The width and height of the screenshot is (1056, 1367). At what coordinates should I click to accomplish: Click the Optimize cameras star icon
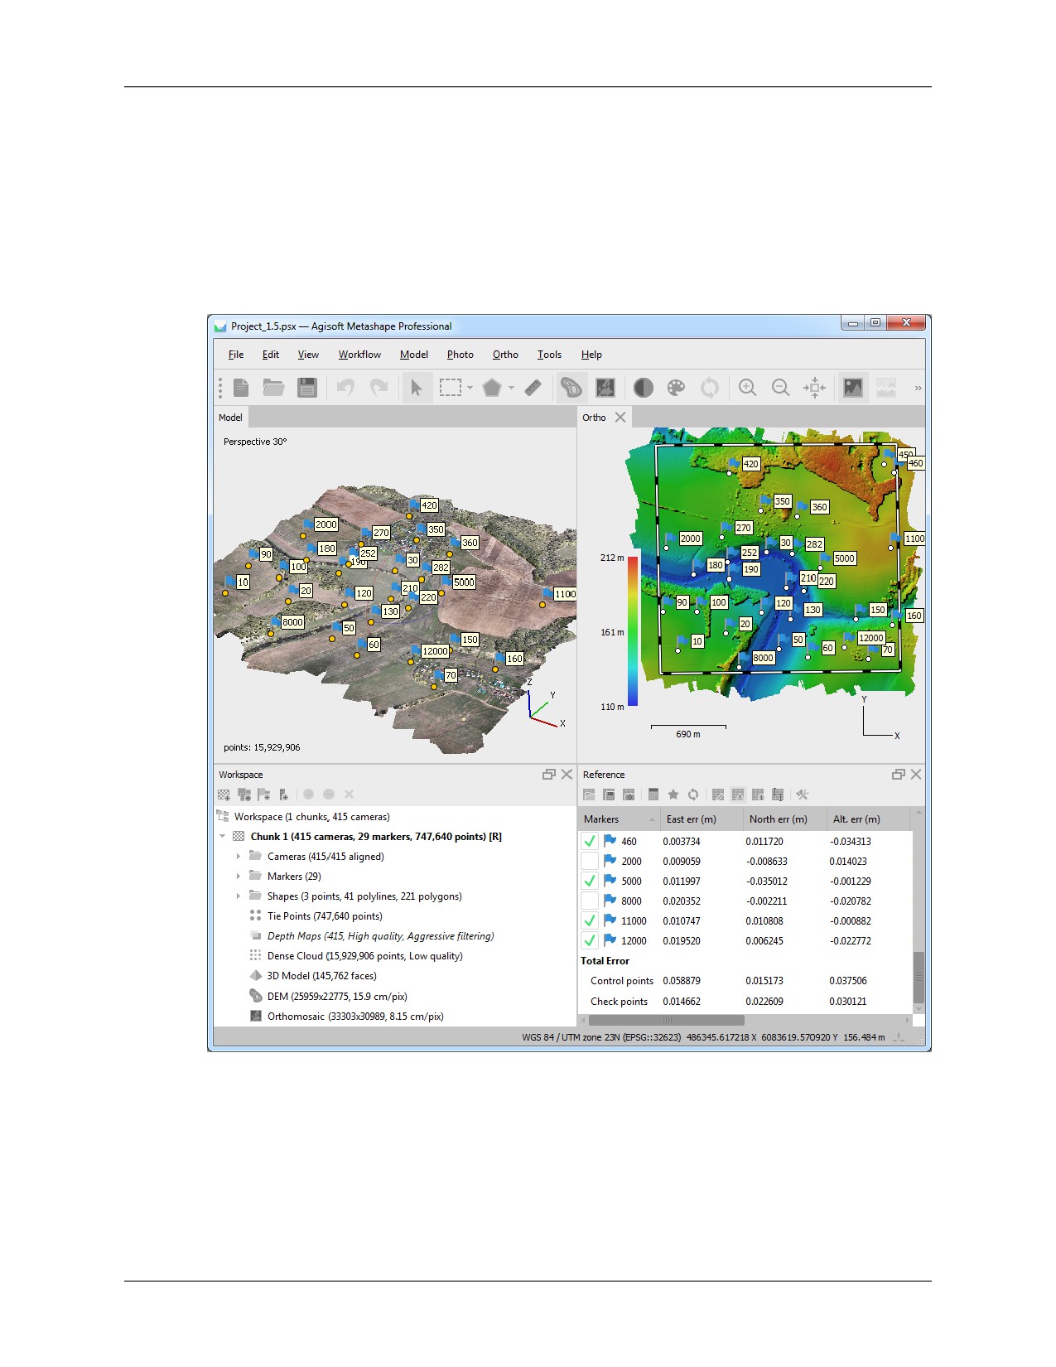[673, 795]
